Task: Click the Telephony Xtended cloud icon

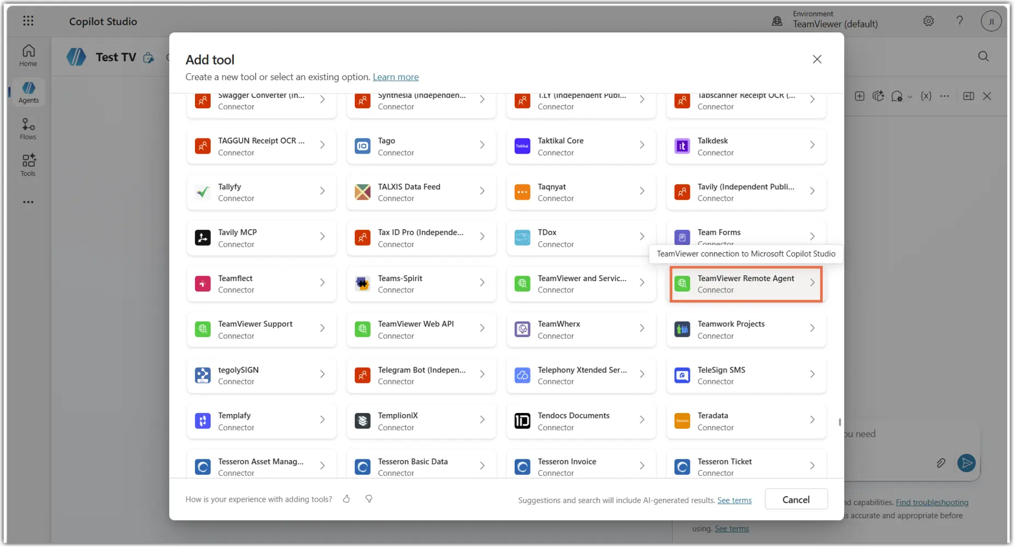Action: coord(522,375)
